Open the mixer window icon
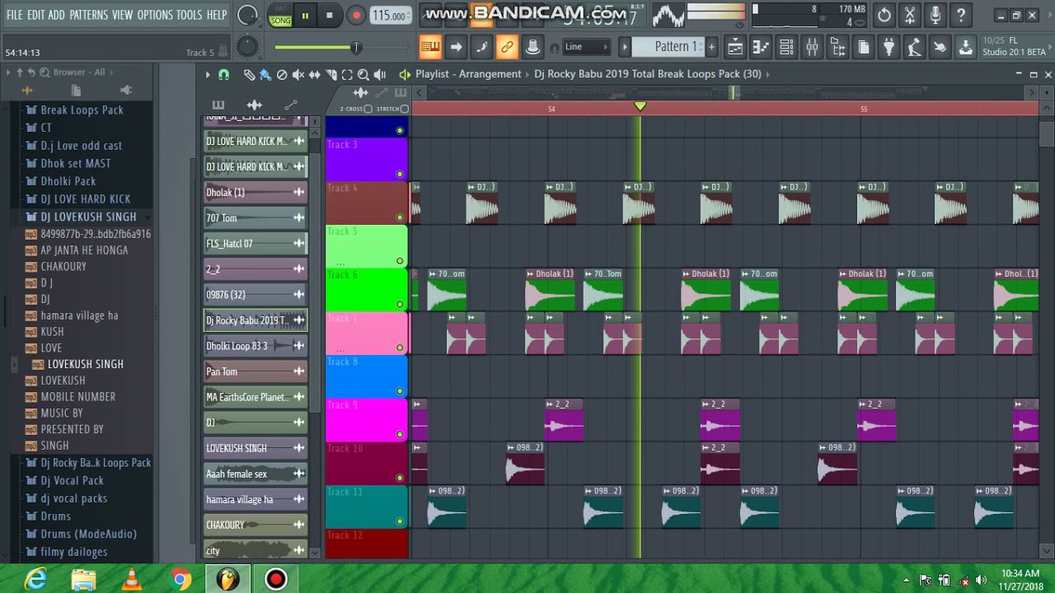Image resolution: width=1055 pixels, height=593 pixels. pos(813,47)
